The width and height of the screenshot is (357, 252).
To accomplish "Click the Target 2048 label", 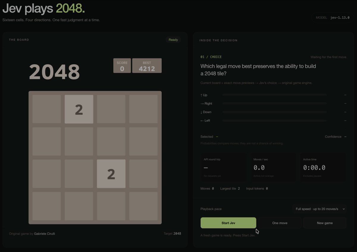I will (x=172, y=234).
